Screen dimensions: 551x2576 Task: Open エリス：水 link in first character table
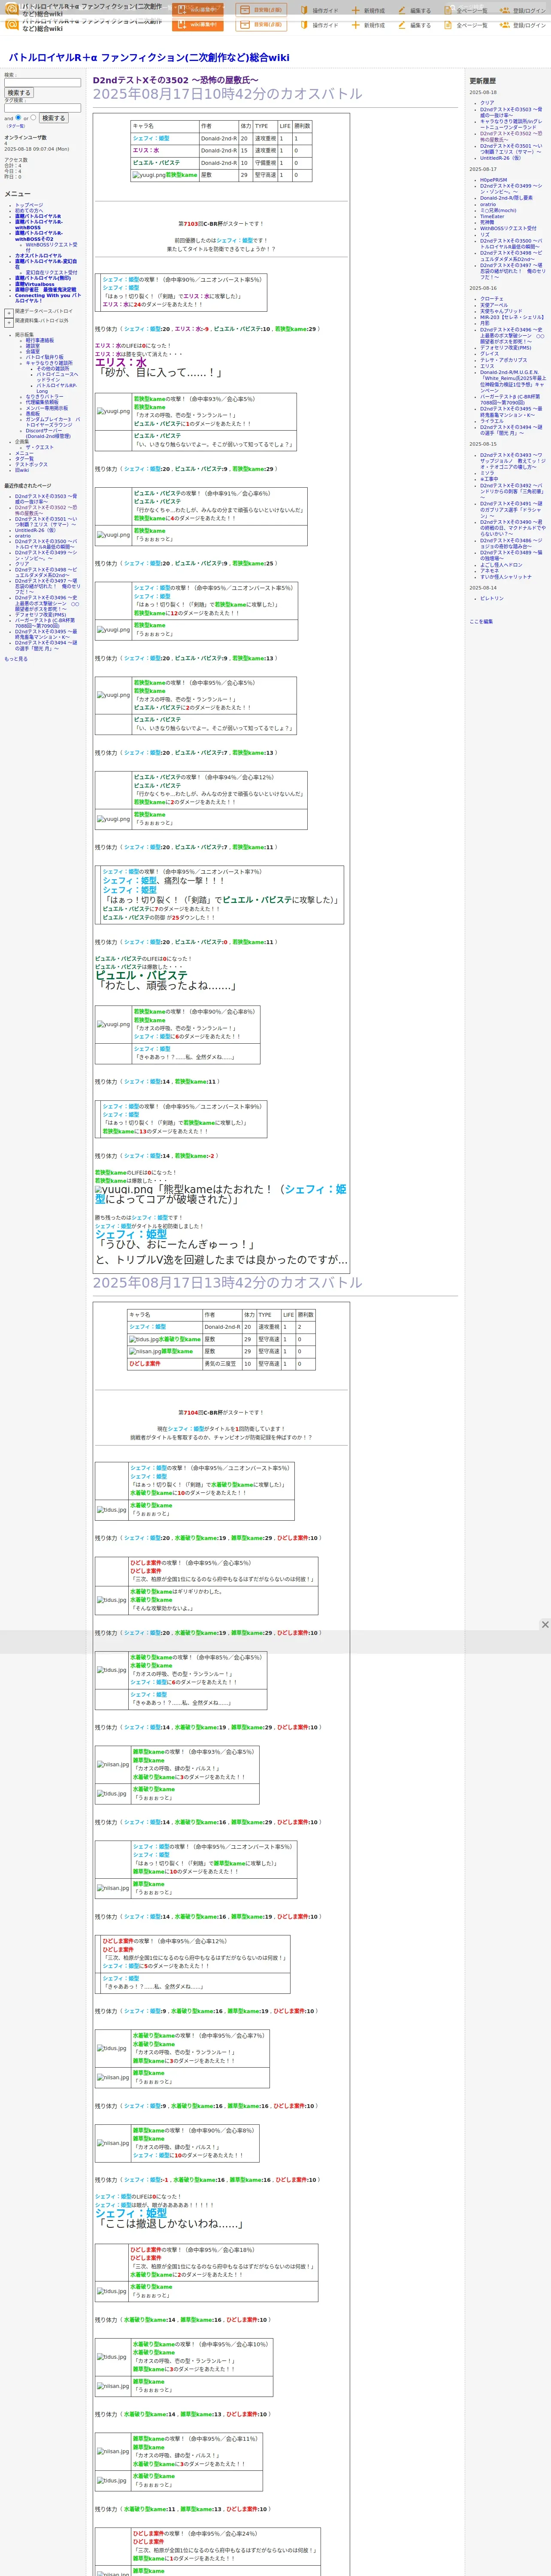(x=146, y=151)
